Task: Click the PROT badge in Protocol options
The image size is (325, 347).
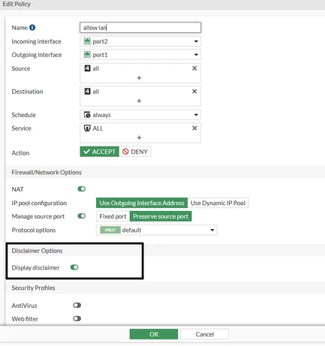Action: 110,230
